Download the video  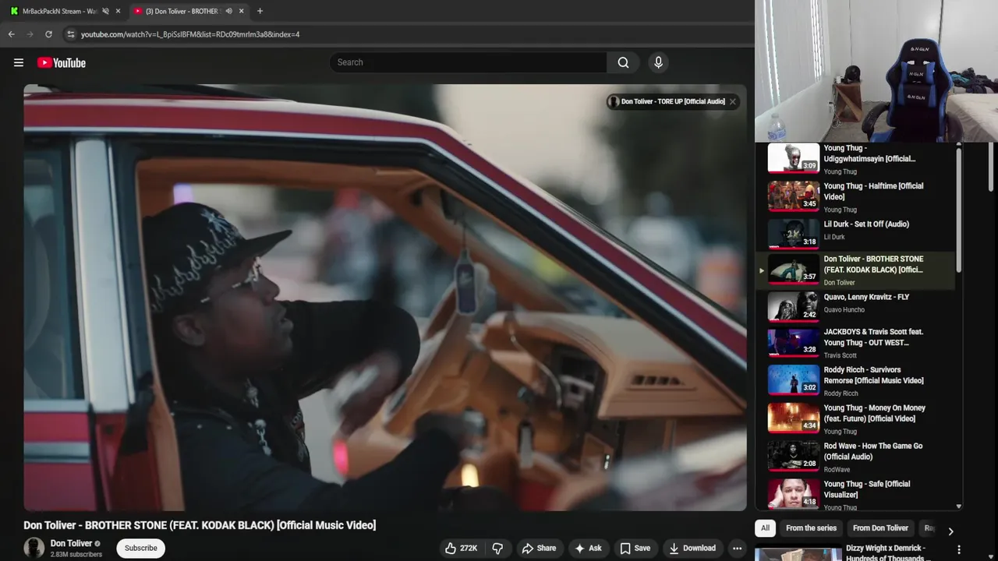pyautogui.click(x=692, y=549)
